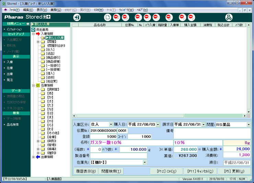Click the folder icon of 《管理》
The width and height of the screenshot is (254, 183).
[43, 145]
